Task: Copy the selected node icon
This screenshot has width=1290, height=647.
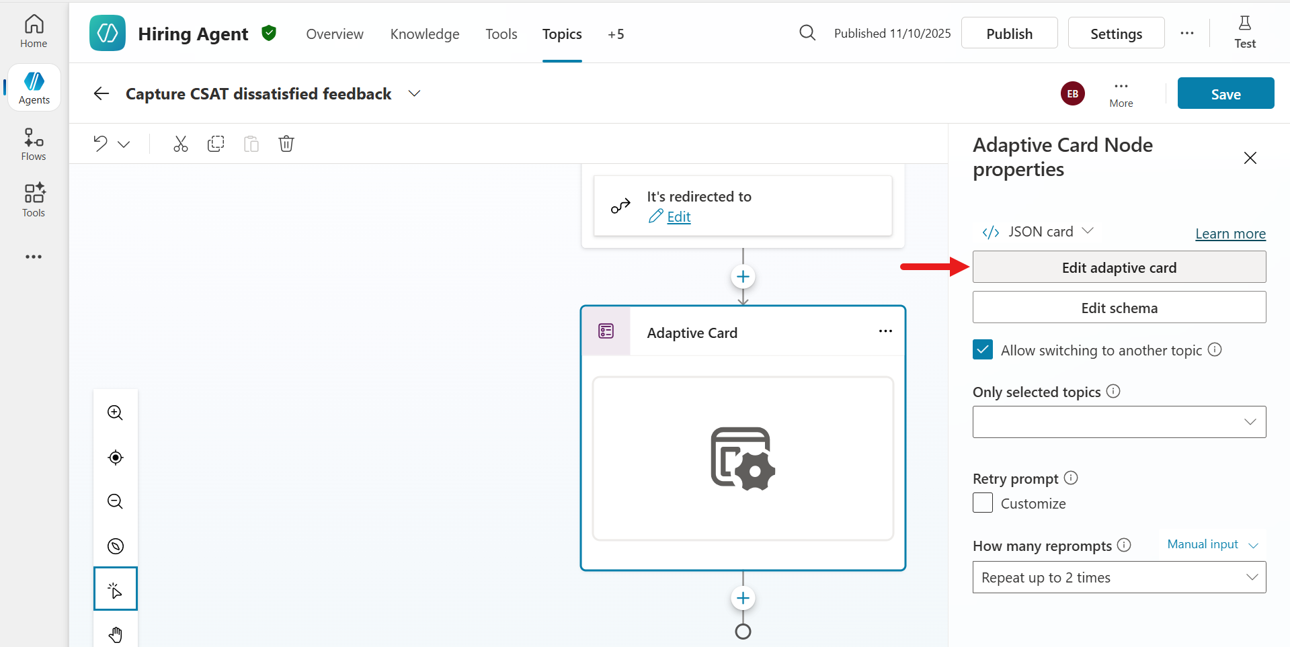Action: (216, 144)
